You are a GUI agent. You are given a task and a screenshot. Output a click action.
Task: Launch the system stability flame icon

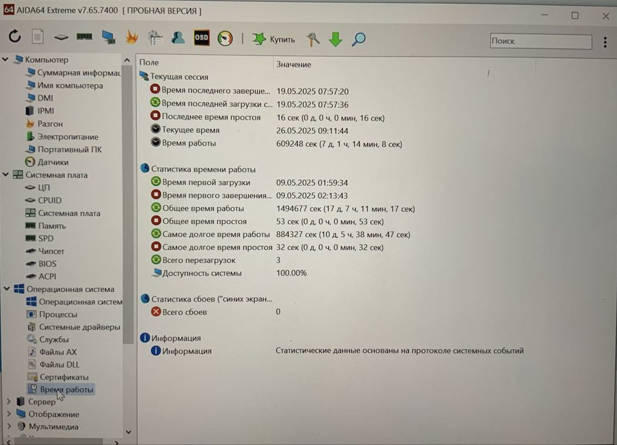point(132,38)
